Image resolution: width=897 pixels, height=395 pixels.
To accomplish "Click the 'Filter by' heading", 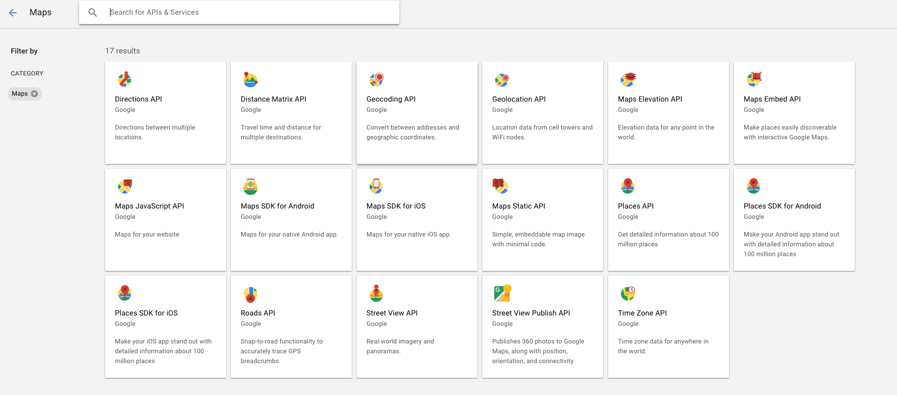I will [x=24, y=51].
